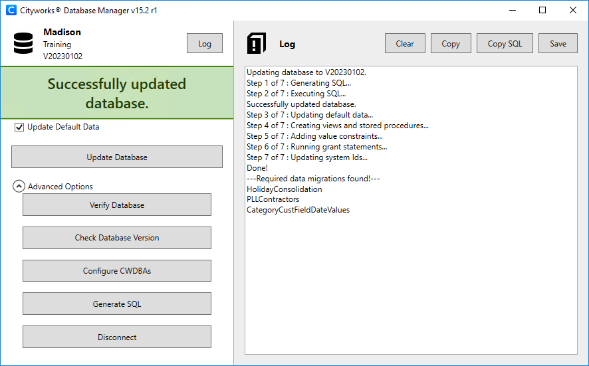Uncheck the Update Default Data checkbox
Viewport: 589px width, 366px height.
[19, 127]
